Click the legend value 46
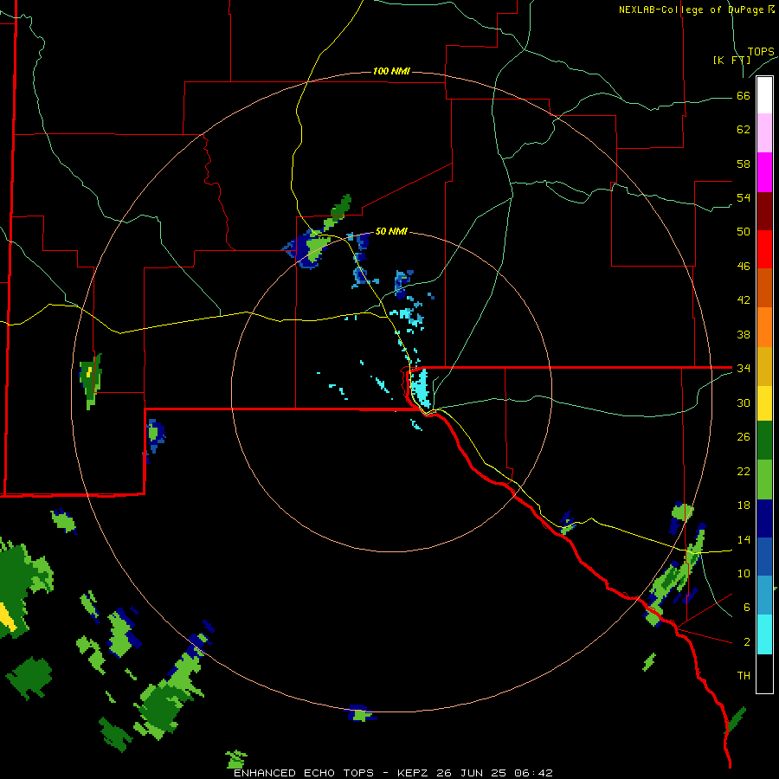Image resolution: width=779 pixels, height=779 pixels. coord(744,267)
